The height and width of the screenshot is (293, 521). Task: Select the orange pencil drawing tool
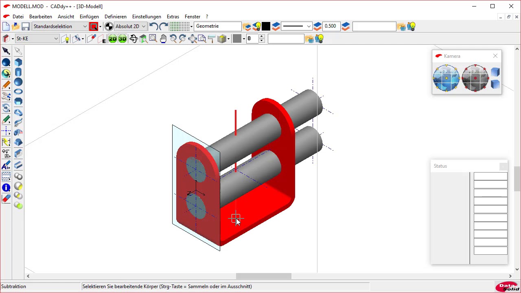tap(6, 85)
